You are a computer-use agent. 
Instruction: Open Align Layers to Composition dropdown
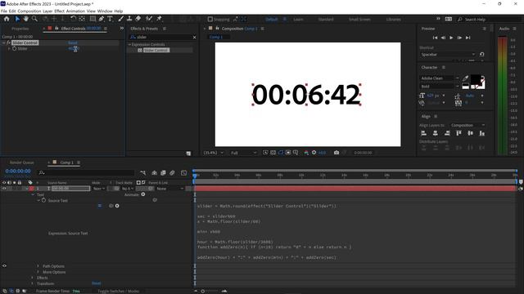(x=468, y=125)
